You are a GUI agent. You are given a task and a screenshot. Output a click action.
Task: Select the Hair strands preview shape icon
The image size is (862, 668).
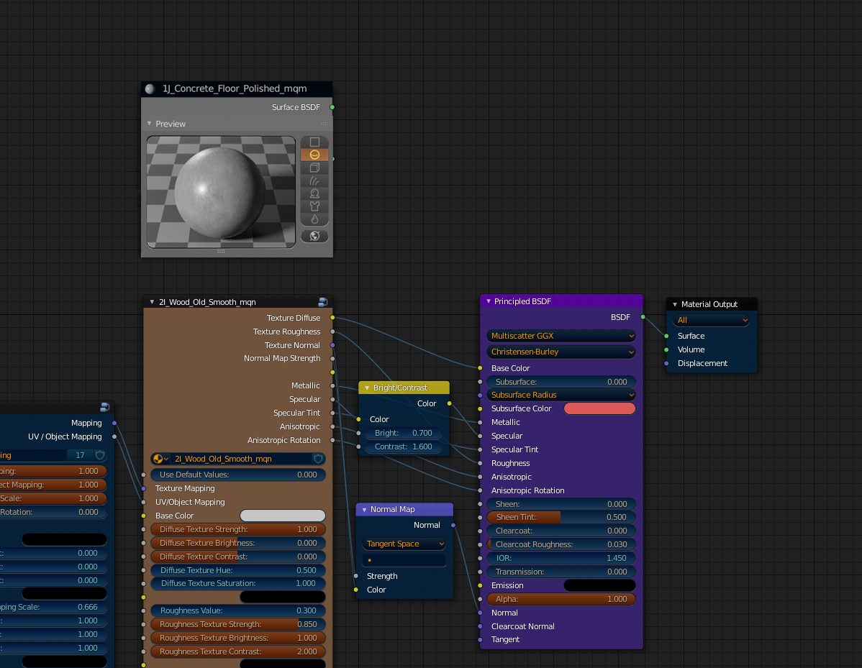tap(314, 180)
